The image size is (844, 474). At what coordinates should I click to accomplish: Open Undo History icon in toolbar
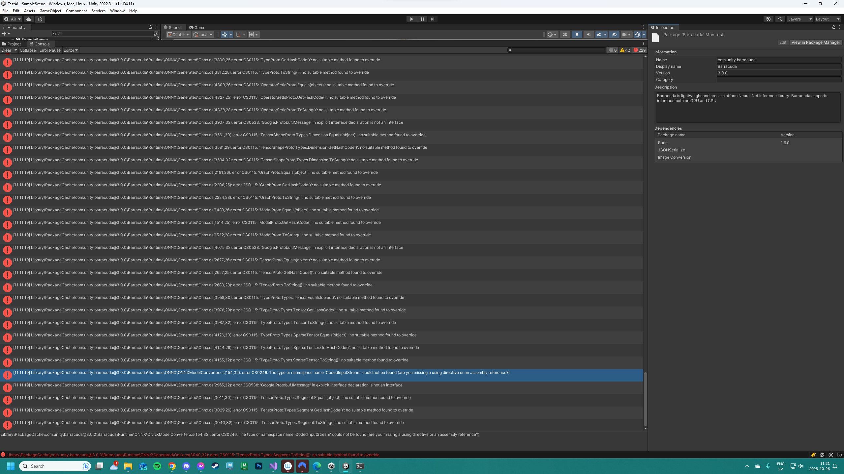(768, 19)
